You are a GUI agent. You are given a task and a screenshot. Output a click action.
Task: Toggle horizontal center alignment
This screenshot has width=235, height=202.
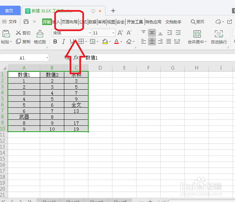(152, 41)
